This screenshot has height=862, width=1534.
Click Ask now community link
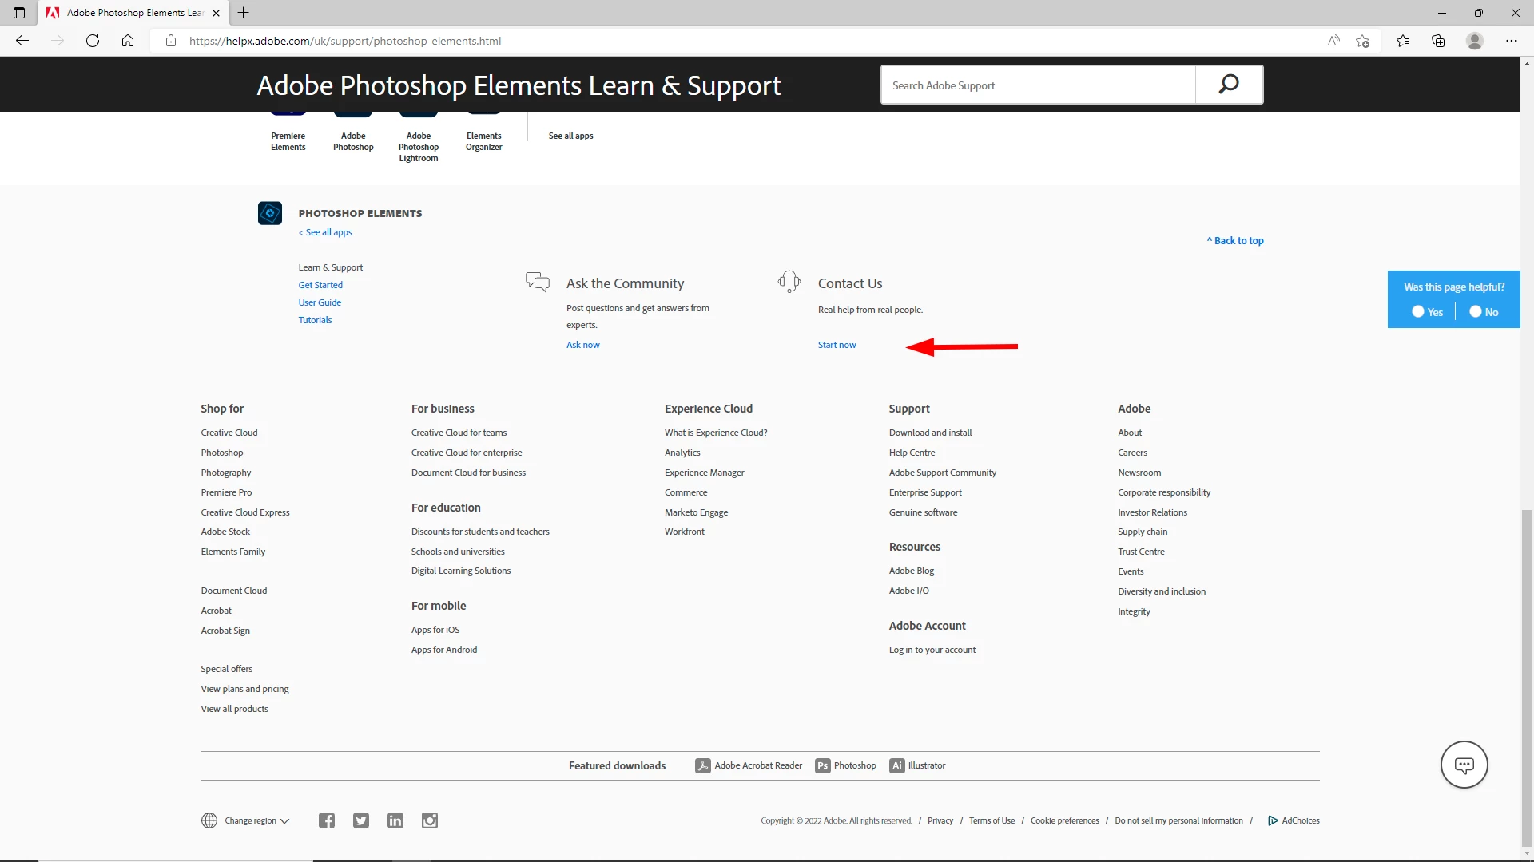click(x=582, y=345)
